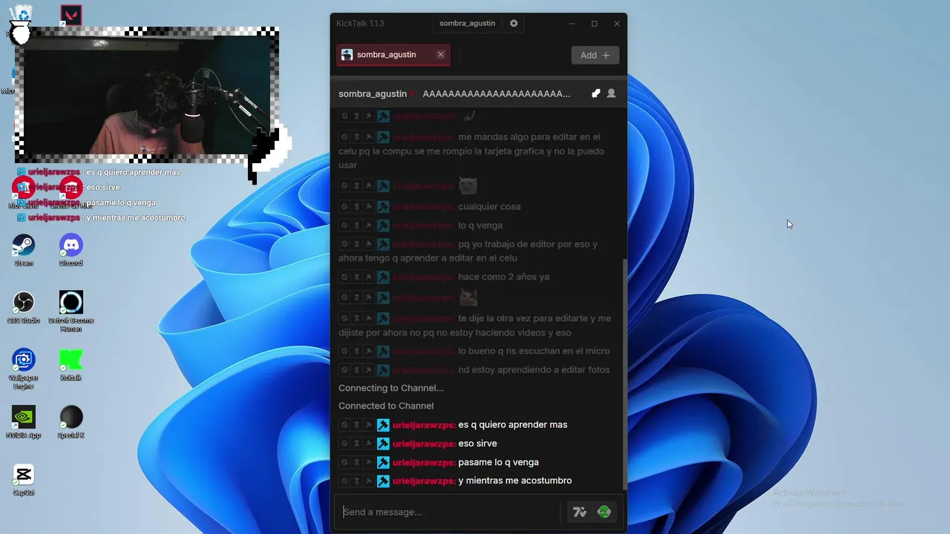This screenshot has height=534, width=950.
Task: Open urieljarawzps profile from 'y mientras me acostumbro'
Action: pyautogui.click(x=424, y=481)
